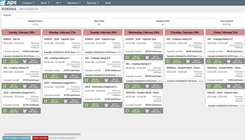
Task: Click Email Schedules to Employees button
Action: point(16,138)
